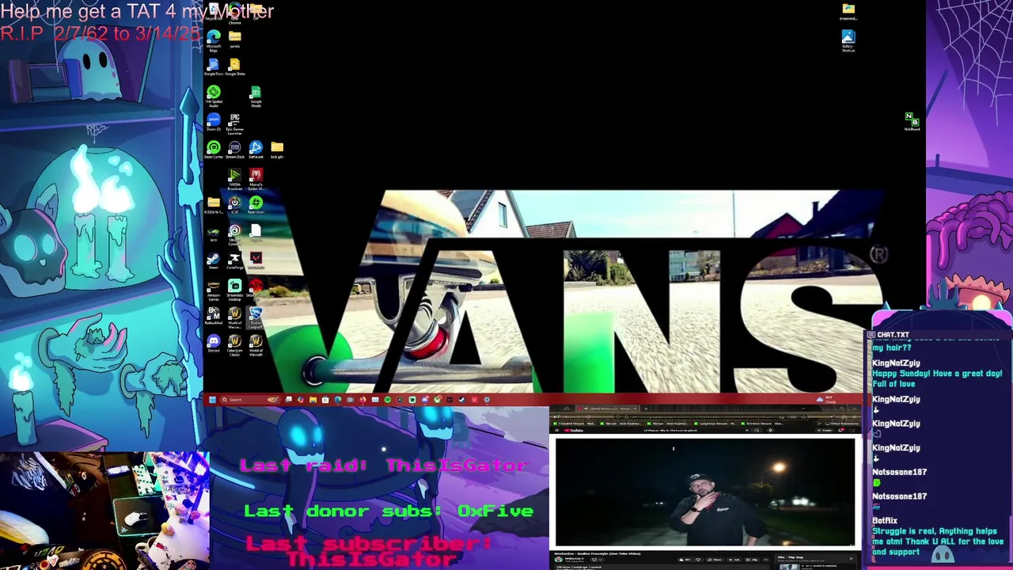
Task: Launch Marvel's Spider-Man shortcut
Action: coord(256,179)
